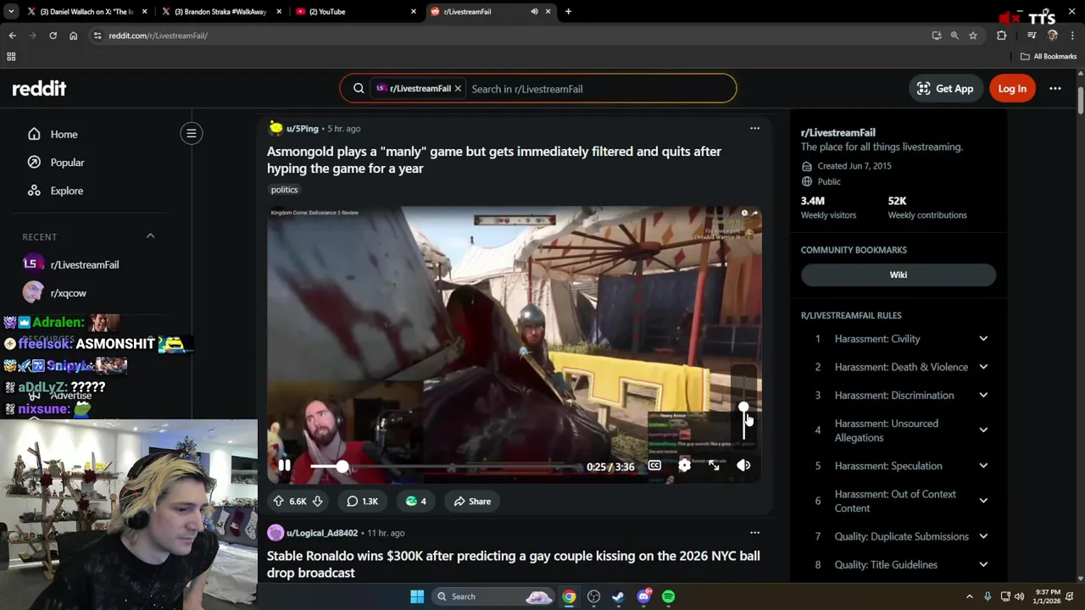The height and width of the screenshot is (610, 1085).
Task: Open Steam from the taskbar
Action: 618,596
